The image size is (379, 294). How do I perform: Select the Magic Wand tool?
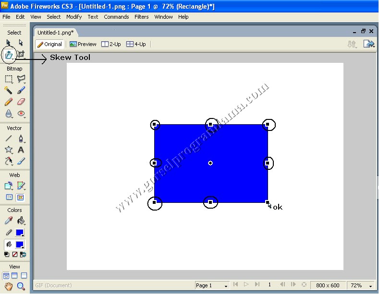coord(9,90)
